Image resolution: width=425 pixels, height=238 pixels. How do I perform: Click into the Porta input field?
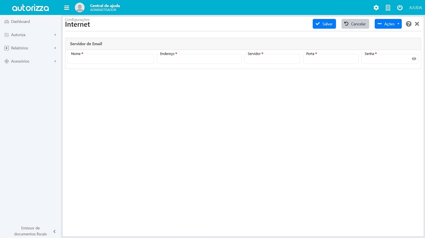pyautogui.click(x=331, y=59)
